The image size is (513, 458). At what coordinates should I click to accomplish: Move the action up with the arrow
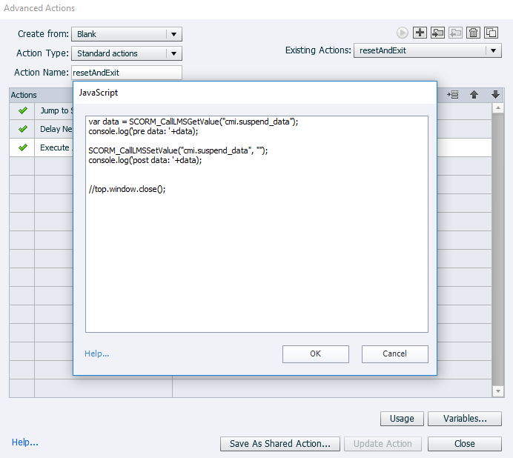coord(474,95)
